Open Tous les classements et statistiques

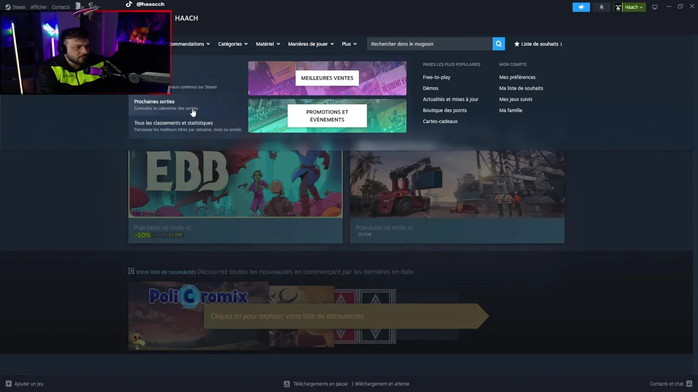[187, 126]
